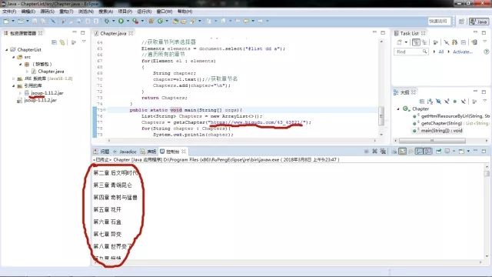Open the Run button dropdown arrow

tap(128, 21)
